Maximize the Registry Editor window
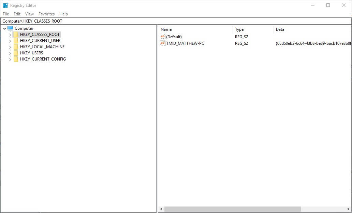Viewport: 352px width, 213px height. (x=328, y=5)
